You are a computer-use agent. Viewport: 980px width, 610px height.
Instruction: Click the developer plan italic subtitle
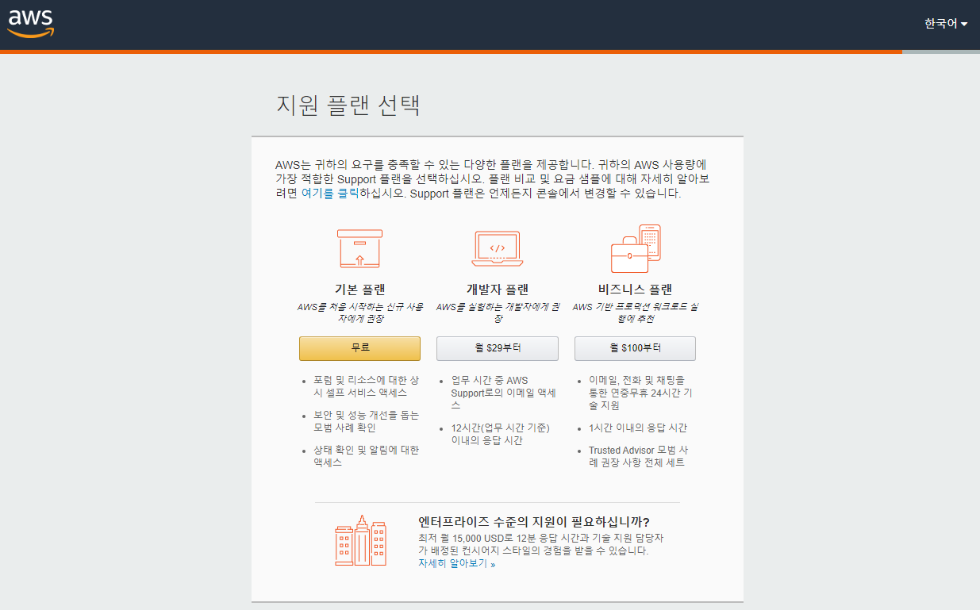pos(498,313)
